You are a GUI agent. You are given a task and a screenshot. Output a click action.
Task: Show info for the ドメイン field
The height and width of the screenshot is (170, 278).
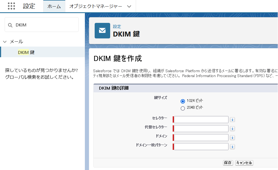tap(232, 138)
